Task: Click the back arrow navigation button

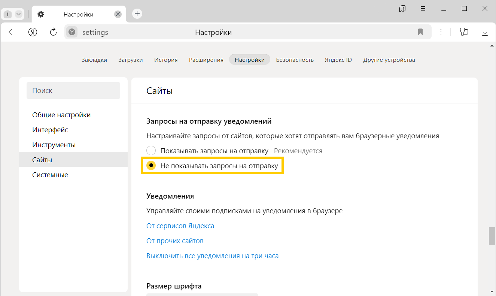Action: click(12, 32)
